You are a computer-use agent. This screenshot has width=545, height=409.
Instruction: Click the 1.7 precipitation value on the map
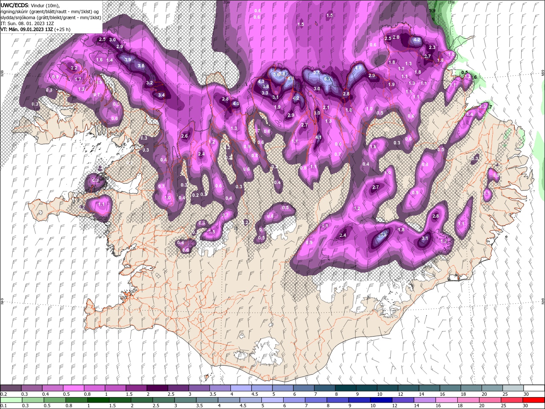78,79
